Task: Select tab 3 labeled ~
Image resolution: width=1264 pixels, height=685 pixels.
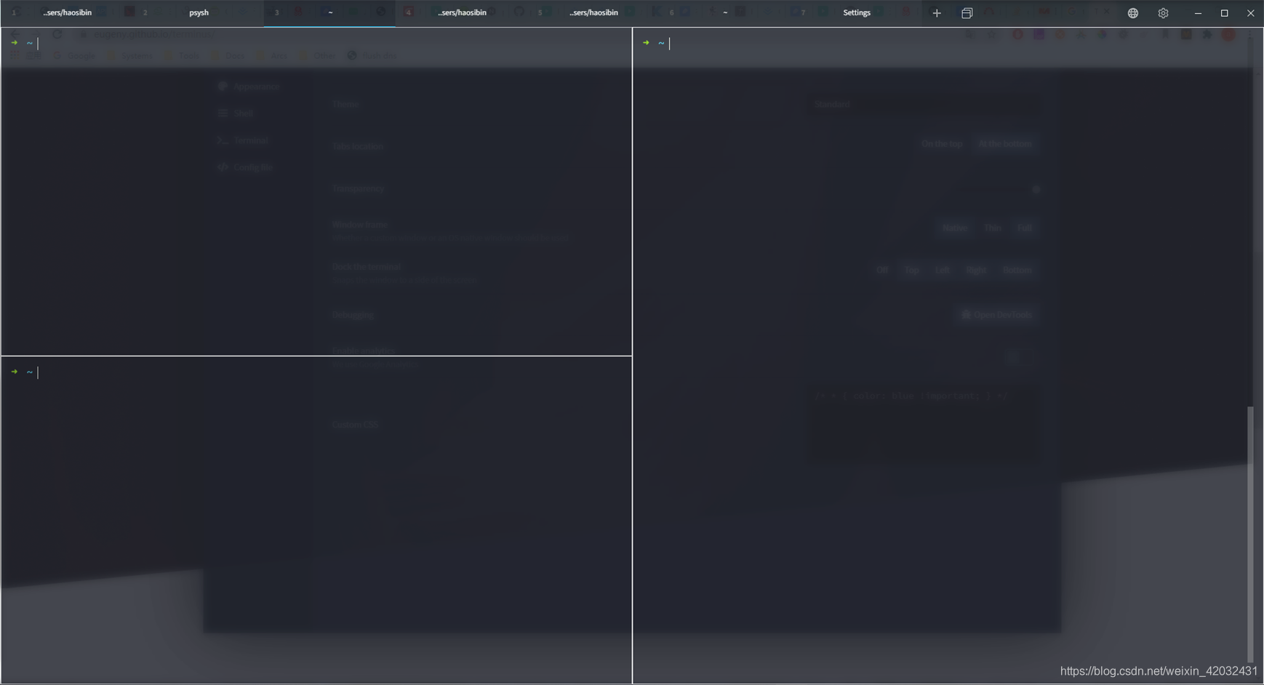Action: [x=329, y=13]
